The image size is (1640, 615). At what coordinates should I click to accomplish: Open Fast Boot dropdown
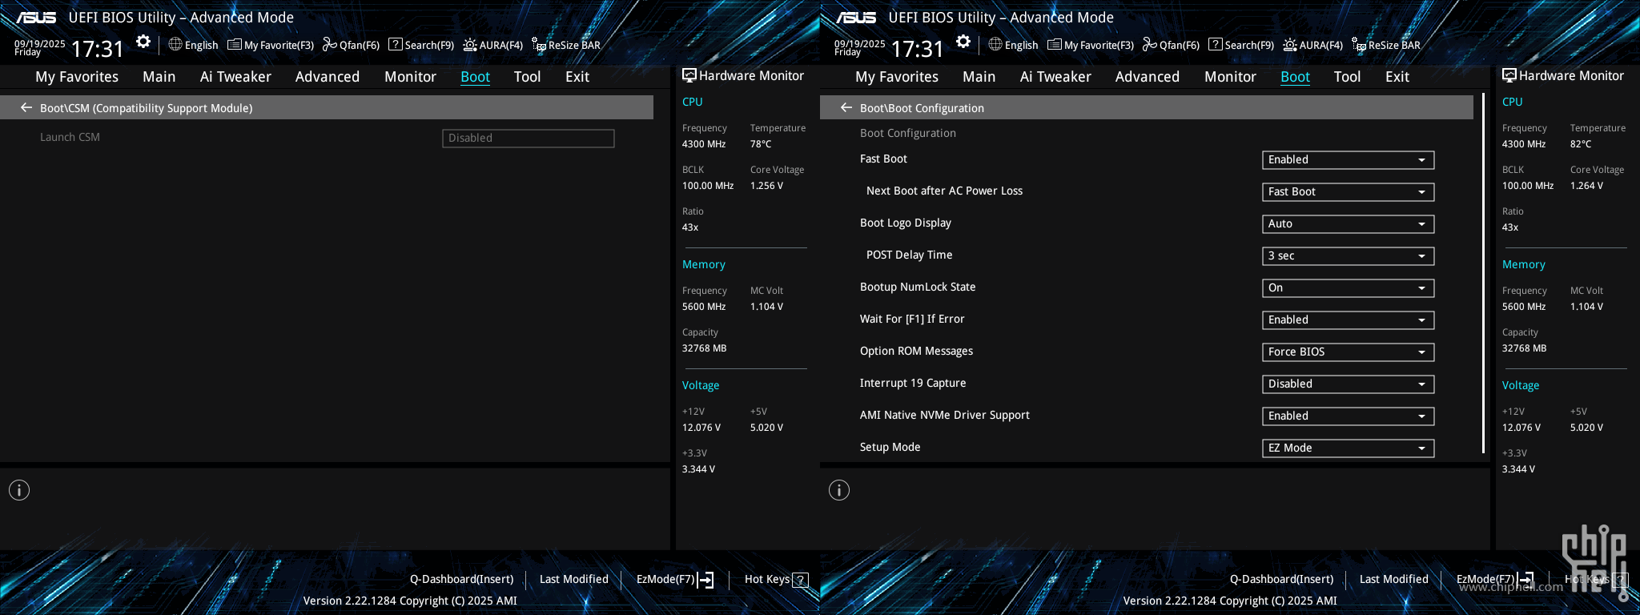(x=1348, y=160)
